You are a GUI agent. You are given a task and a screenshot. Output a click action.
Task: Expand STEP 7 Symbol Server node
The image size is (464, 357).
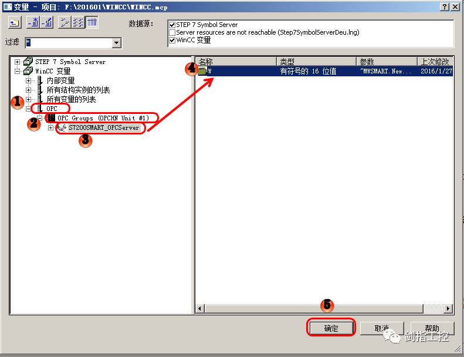coord(17,62)
